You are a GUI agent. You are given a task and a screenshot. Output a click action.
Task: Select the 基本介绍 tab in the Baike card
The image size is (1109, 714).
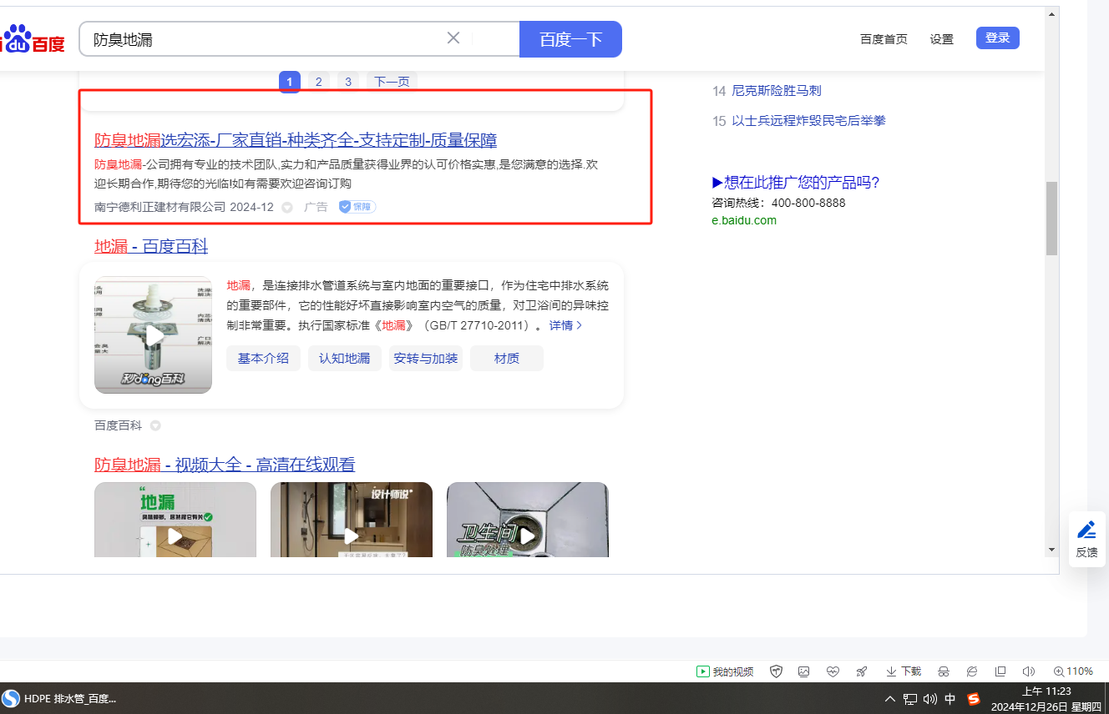tap(263, 359)
